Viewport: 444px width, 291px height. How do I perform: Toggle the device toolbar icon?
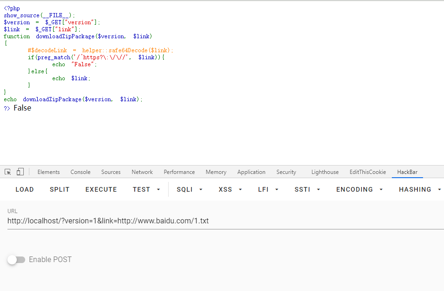point(20,172)
